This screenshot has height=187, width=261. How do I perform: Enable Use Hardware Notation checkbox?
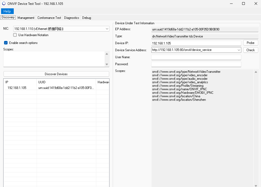pos(15,35)
